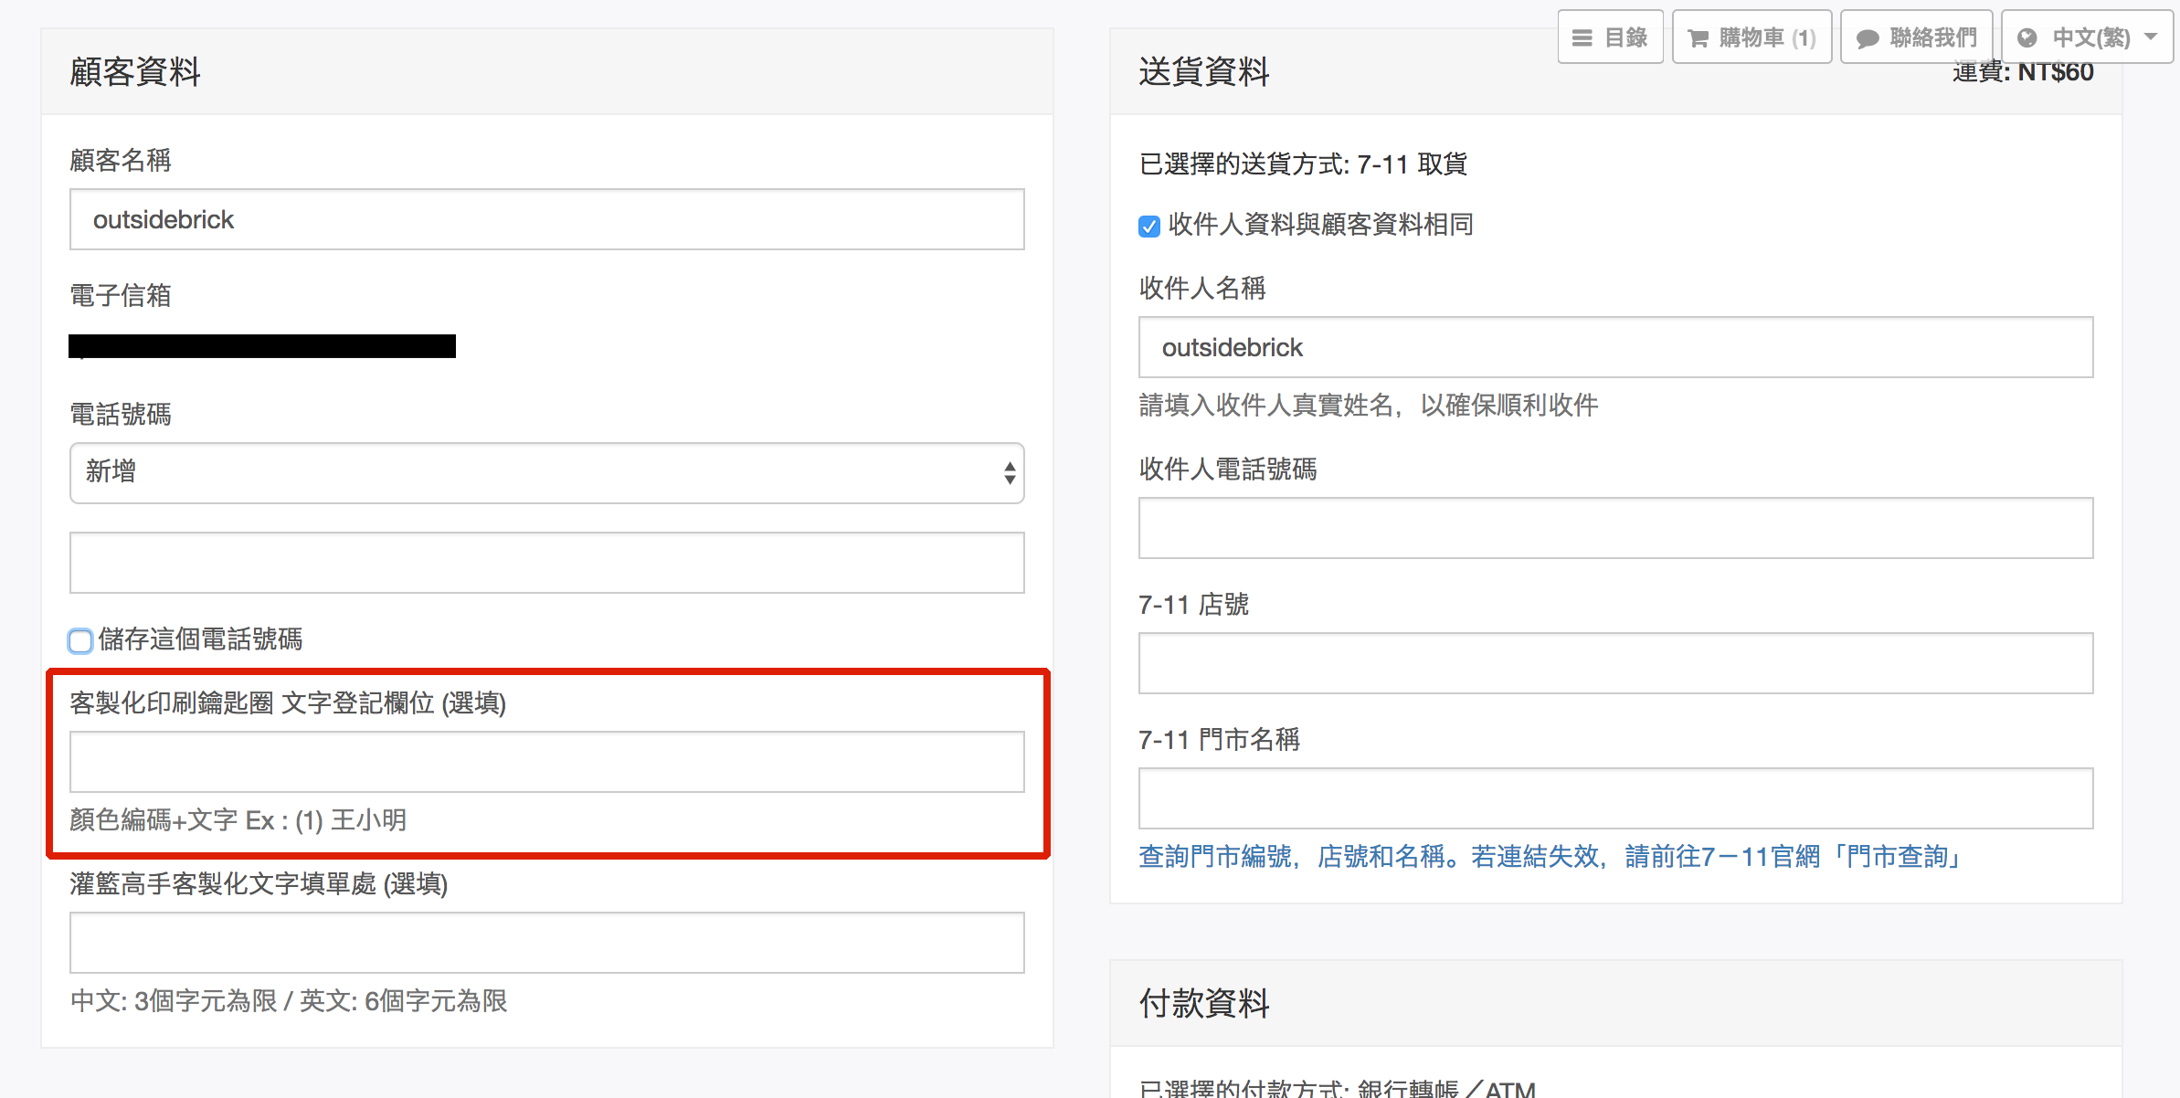This screenshot has height=1098, width=2180.
Task: Open the 中文(繁) language dropdown caret
Action: 2151,37
